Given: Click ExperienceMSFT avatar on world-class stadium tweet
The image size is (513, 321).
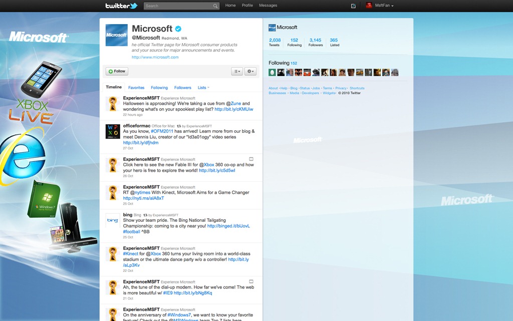Looking at the screenshot, I should (113, 254).
